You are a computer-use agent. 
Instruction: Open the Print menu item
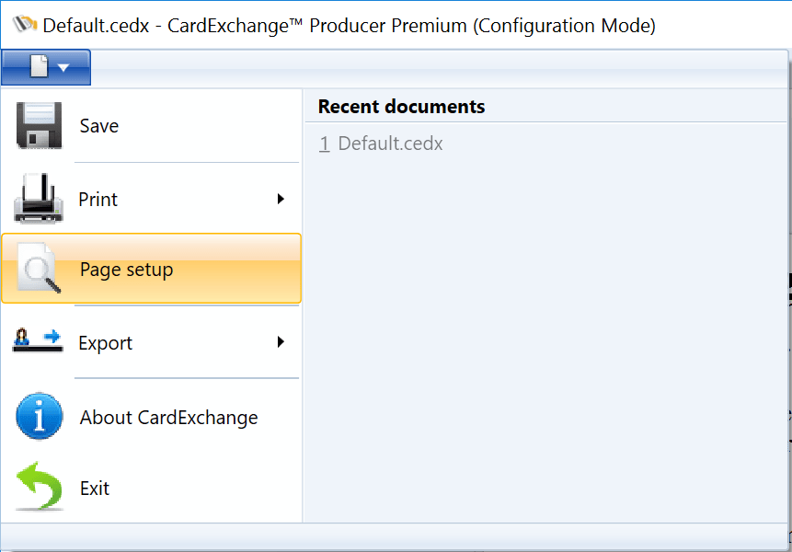point(98,200)
